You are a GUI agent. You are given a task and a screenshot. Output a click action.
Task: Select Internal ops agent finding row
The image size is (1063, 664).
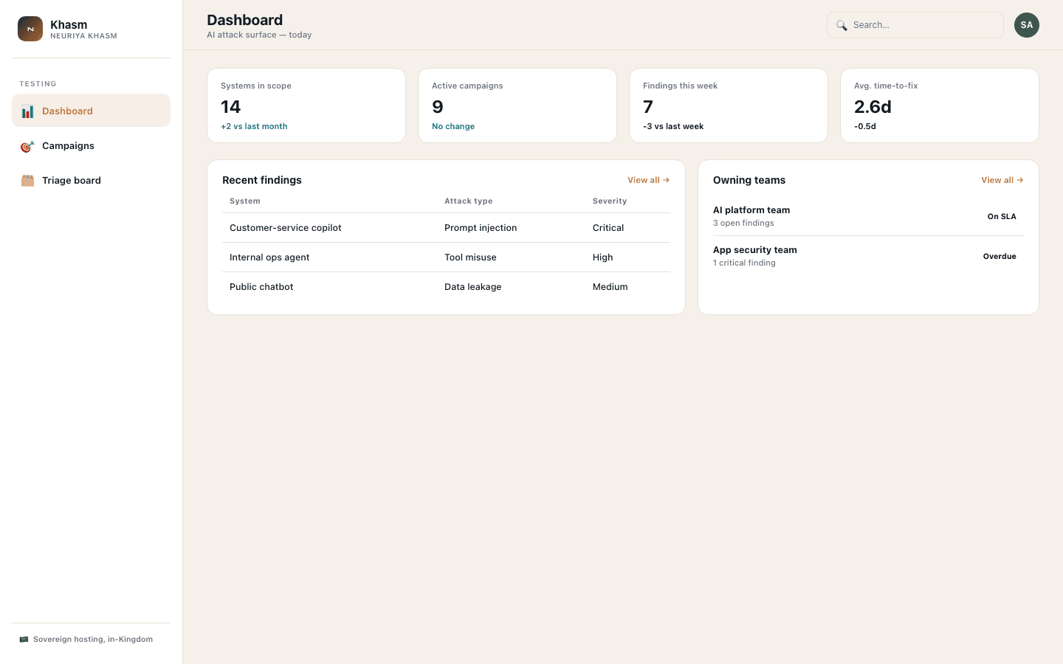click(446, 257)
